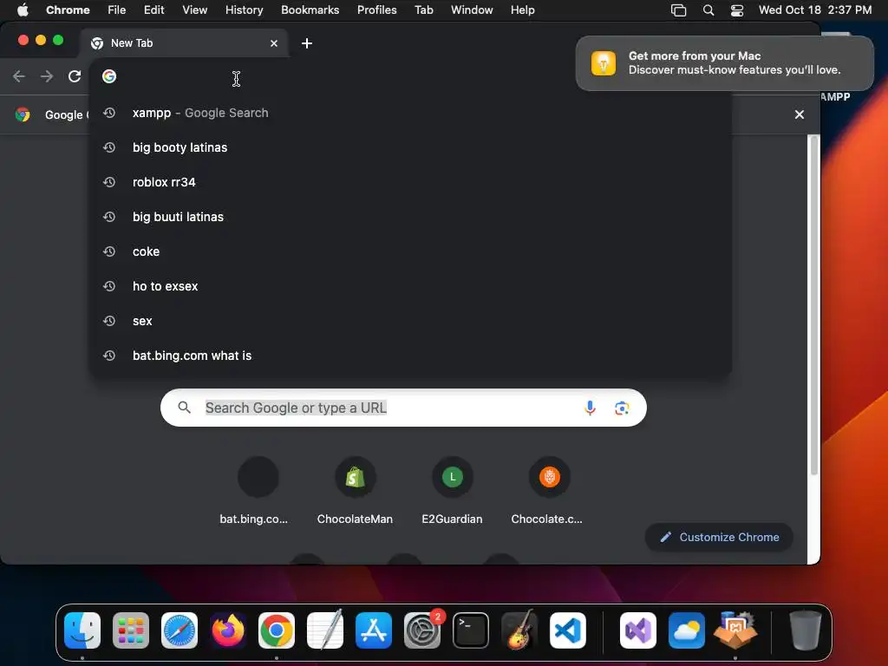The image size is (888, 666).
Task: Open the XAMPP installer box icon in dock
Action: point(735,630)
